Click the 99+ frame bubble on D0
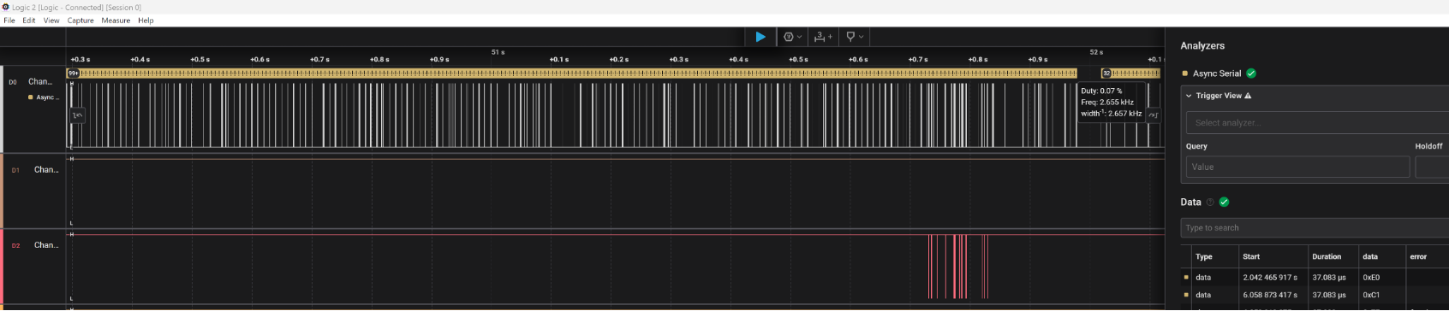 pyautogui.click(x=74, y=73)
